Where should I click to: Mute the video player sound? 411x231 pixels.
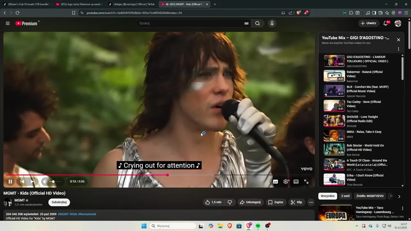click(x=45, y=182)
